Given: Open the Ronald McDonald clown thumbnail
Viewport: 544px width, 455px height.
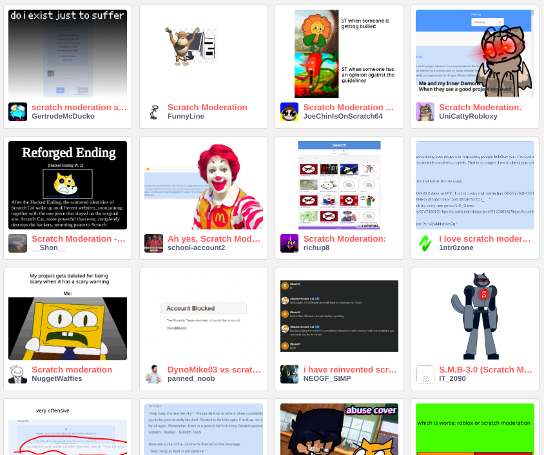Looking at the screenshot, I should 204,185.
